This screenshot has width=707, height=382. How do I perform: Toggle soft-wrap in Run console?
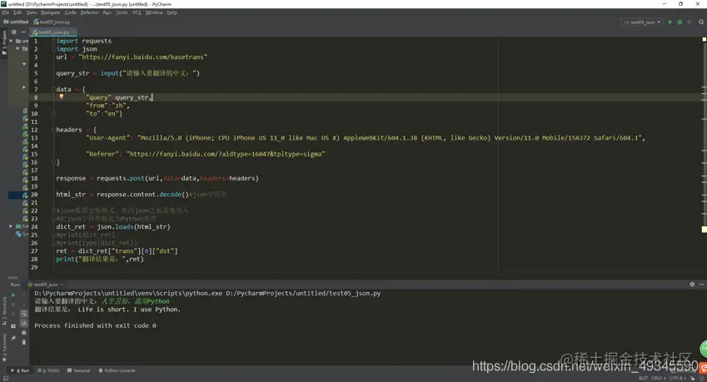coord(24,314)
